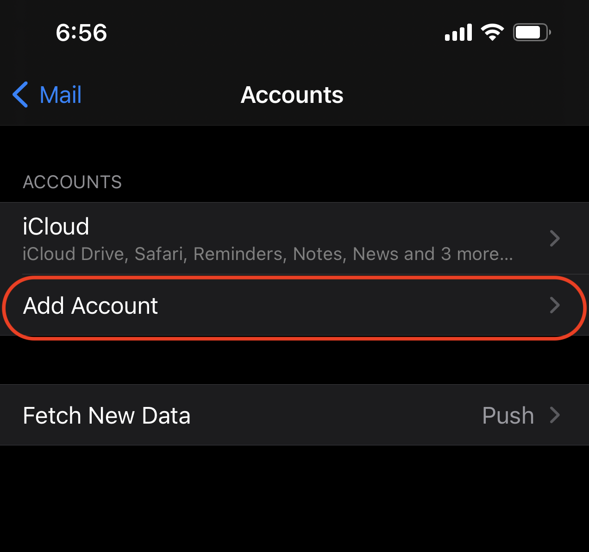This screenshot has height=552, width=589.
Task: Tap the ACCOUNTS section header label
Action: click(72, 182)
